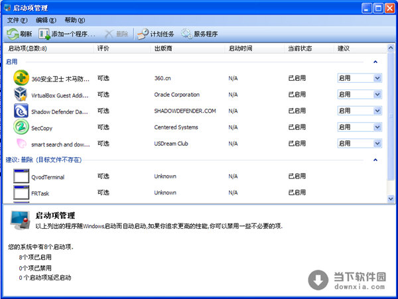
Task: Select smart search and dow... entry name
Action: (x=60, y=145)
